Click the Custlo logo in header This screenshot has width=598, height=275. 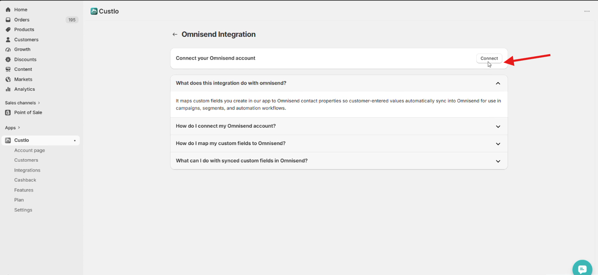click(x=94, y=11)
